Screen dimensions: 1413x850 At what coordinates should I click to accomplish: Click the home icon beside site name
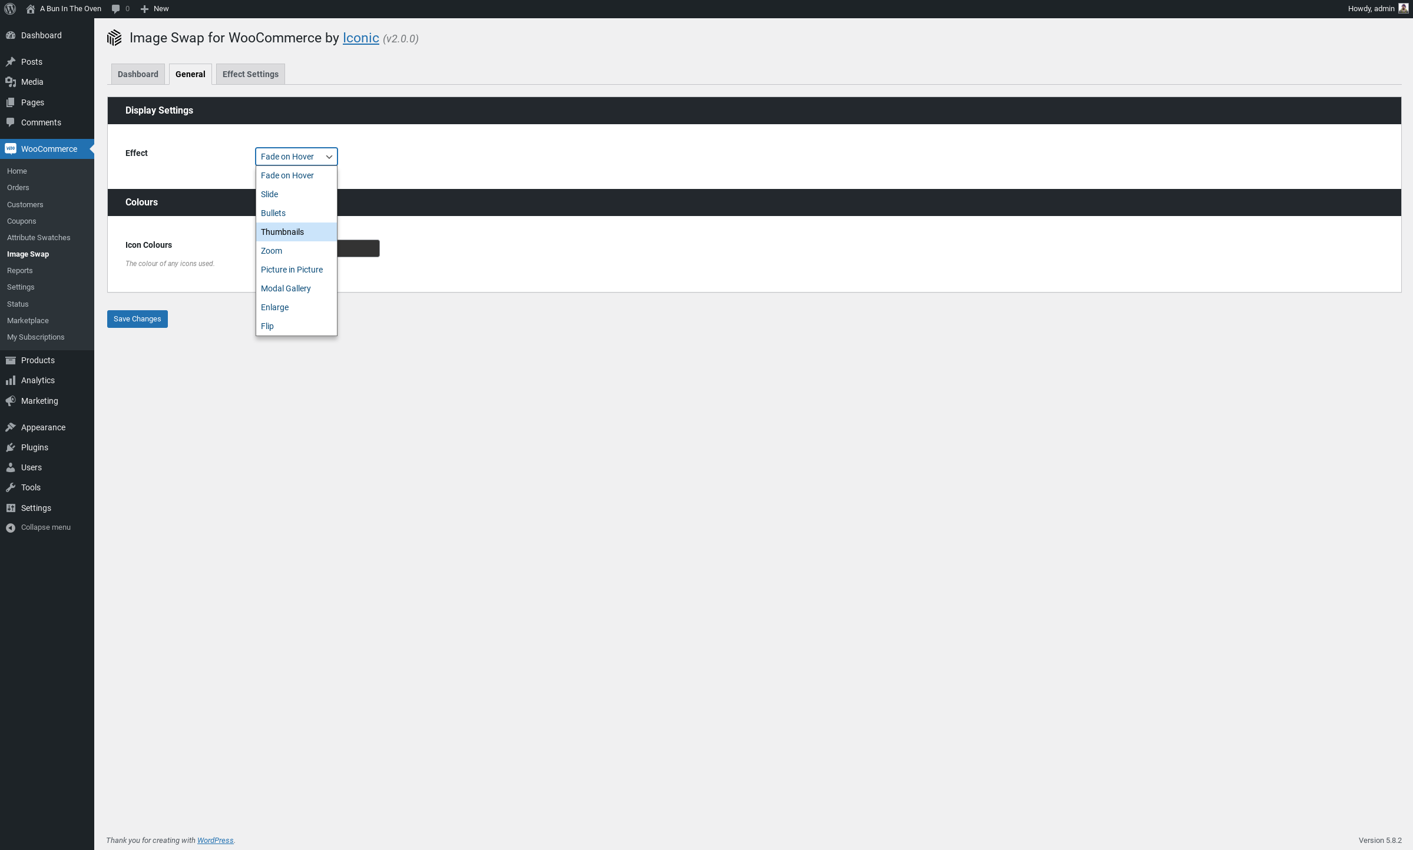click(31, 9)
